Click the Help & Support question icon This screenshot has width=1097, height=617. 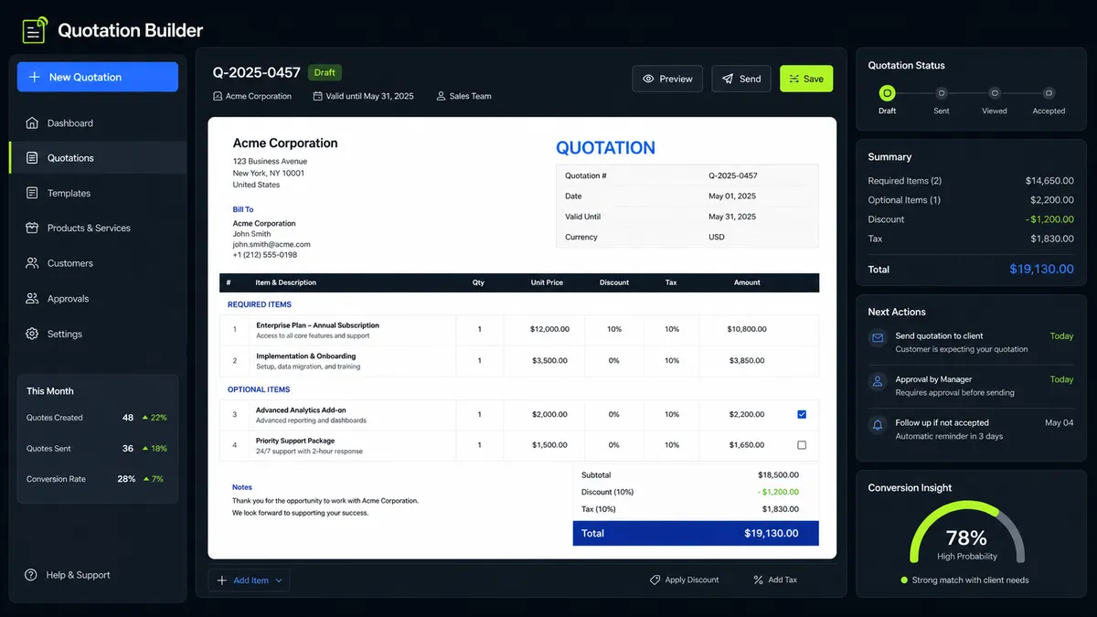(31, 575)
